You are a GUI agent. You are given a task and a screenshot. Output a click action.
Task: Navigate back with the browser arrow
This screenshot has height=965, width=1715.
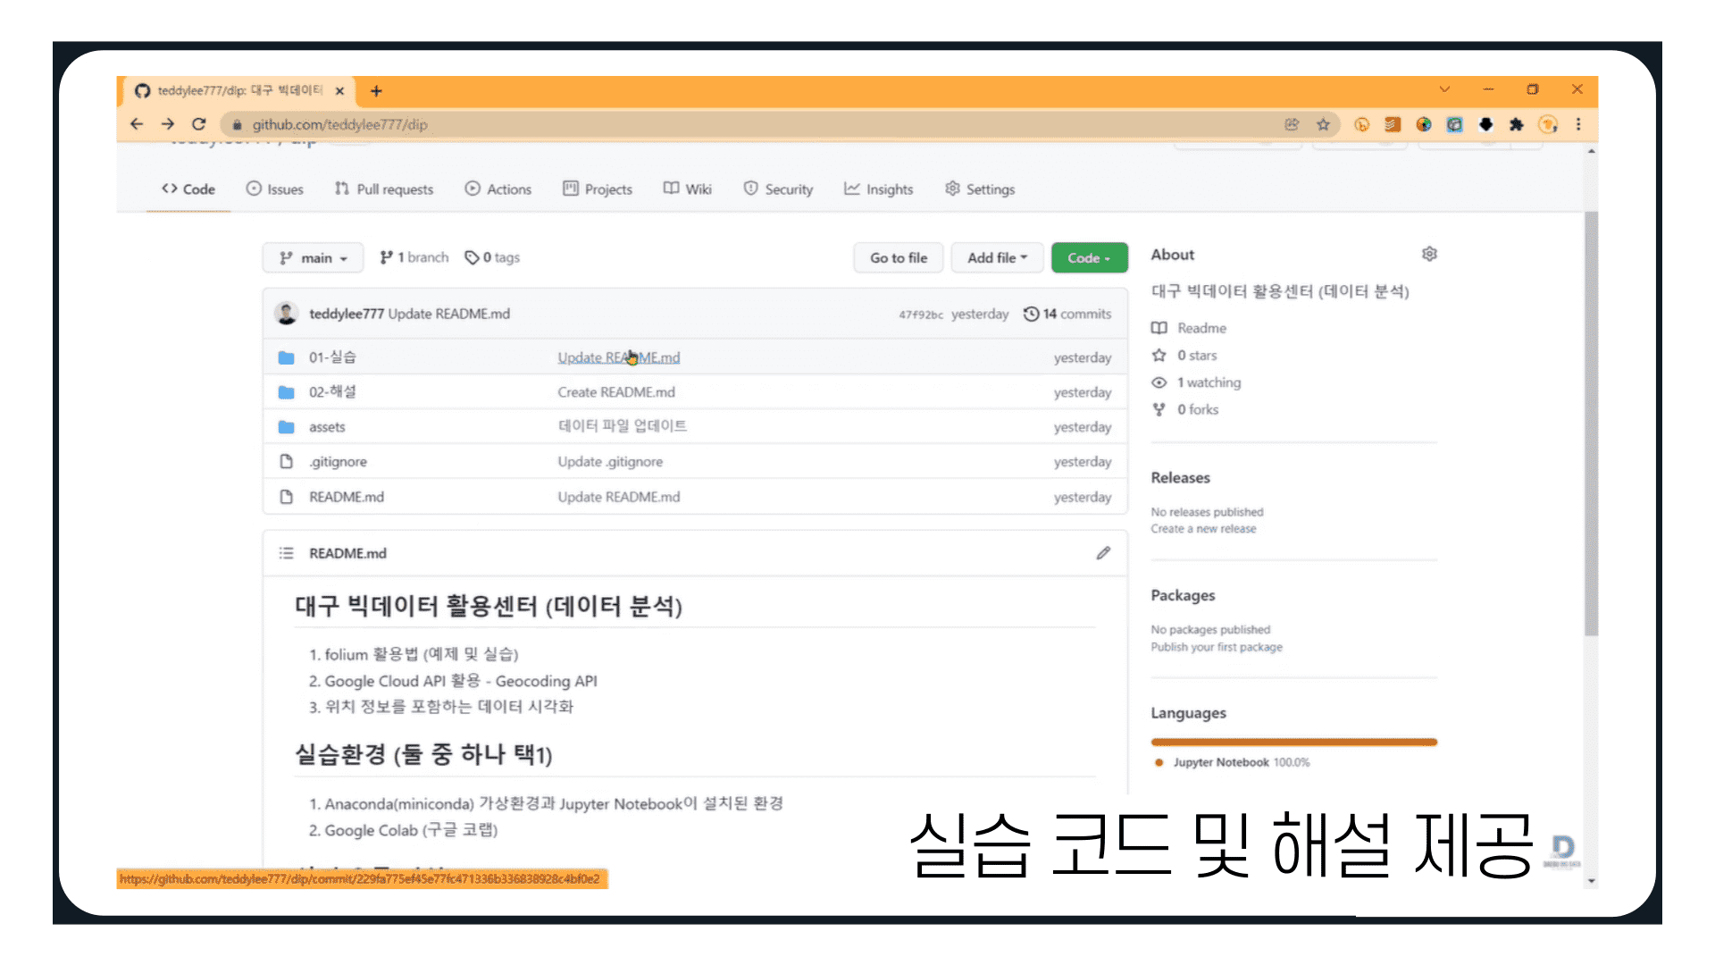tap(137, 124)
